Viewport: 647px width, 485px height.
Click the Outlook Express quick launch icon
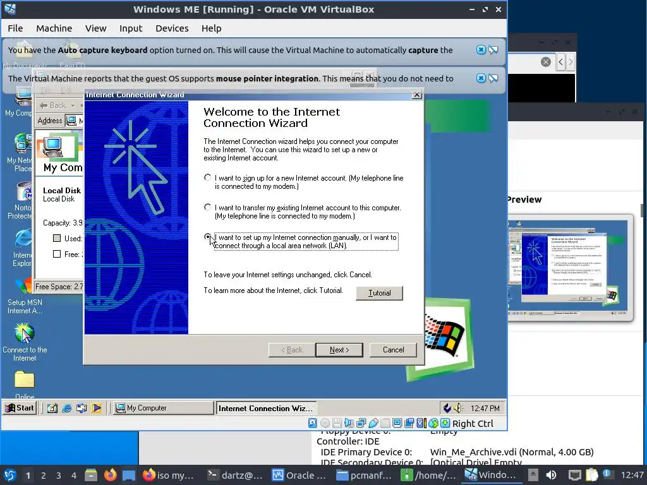click(82, 409)
